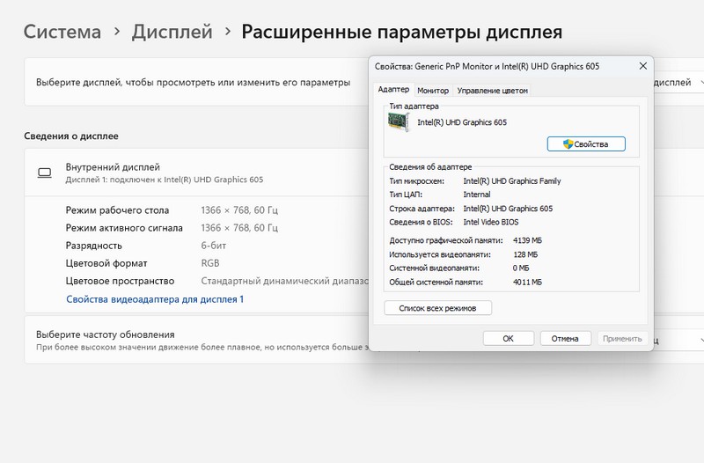Switch to the Монитор tab
The width and height of the screenshot is (704, 463).
(x=433, y=91)
